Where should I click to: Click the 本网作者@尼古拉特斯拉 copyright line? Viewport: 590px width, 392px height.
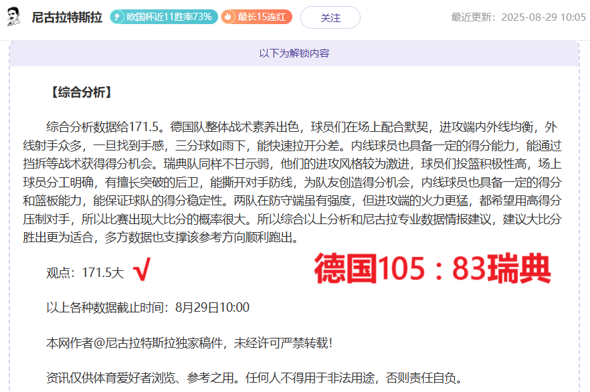pyautogui.click(x=189, y=342)
